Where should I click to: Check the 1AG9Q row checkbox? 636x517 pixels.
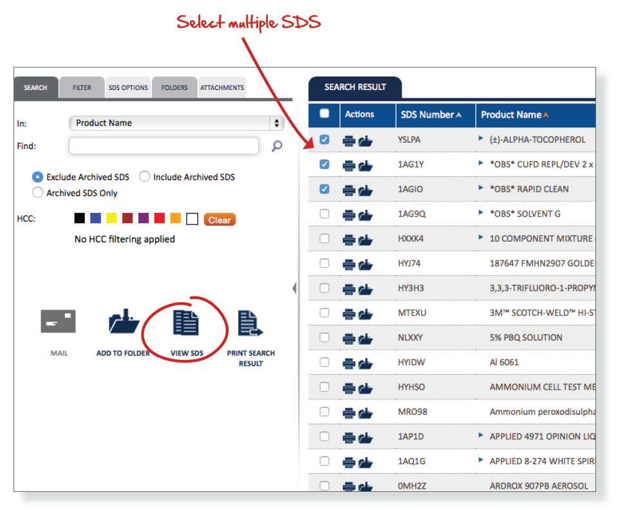point(324,213)
